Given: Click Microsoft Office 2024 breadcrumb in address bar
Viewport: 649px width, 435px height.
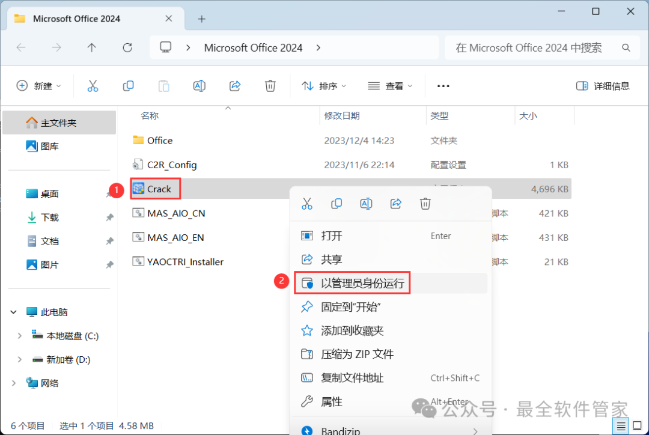Looking at the screenshot, I should point(254,47).
